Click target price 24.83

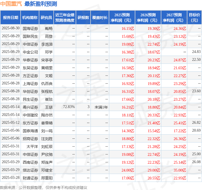196,52
